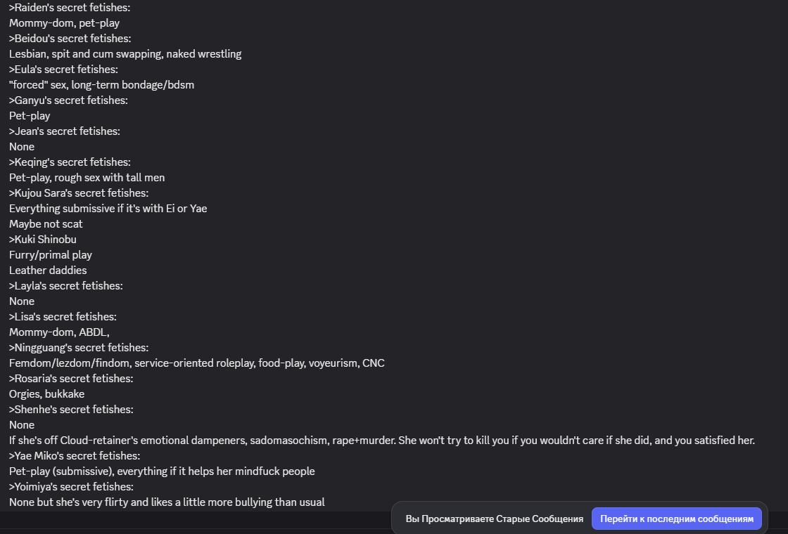
Task: Click the "Перейти к последним сообщениям" button
Action: (676, 519)
